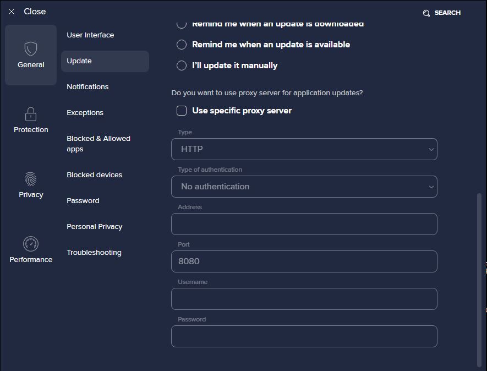The image size is (487, 371).
Task: Click the proxy Address input field
Action: point(304,224)
